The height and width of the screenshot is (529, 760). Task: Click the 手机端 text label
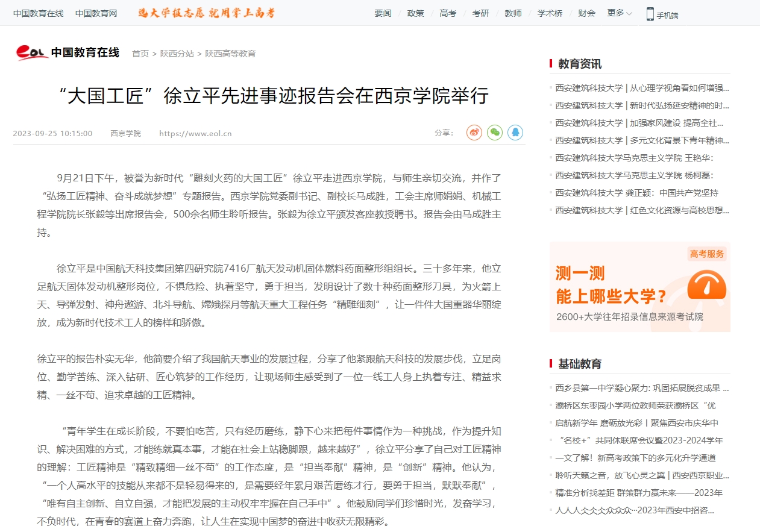pos(667,15)
